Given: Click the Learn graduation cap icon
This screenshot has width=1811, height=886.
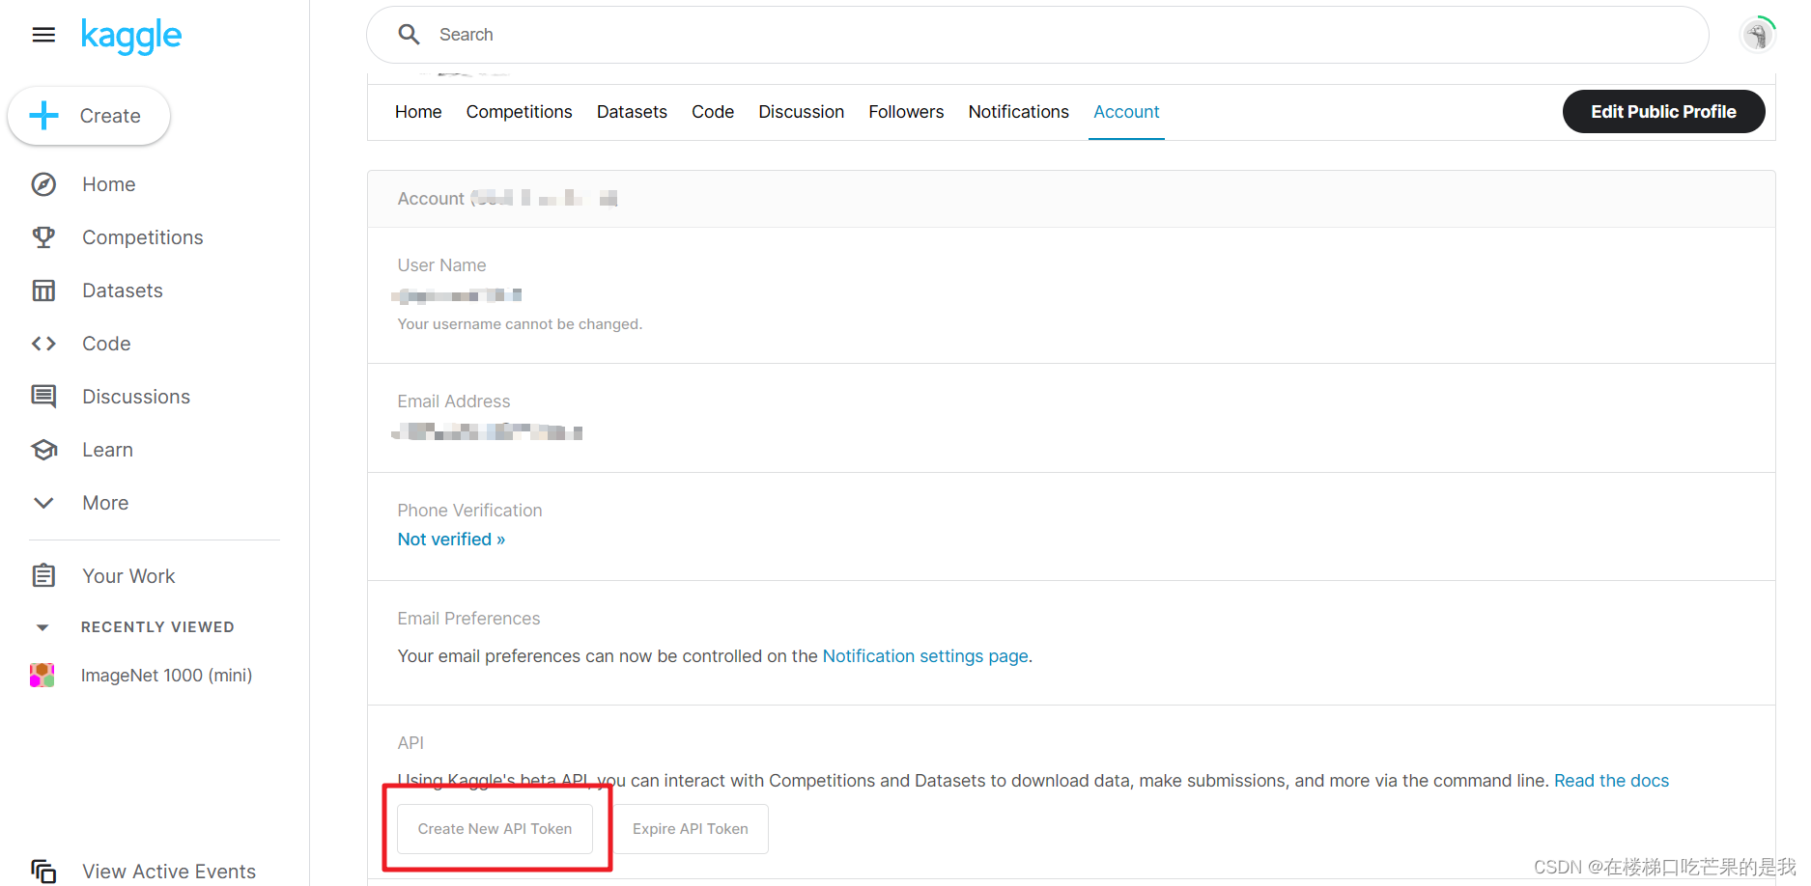Looking at the screenshot, I should [43, 450].
